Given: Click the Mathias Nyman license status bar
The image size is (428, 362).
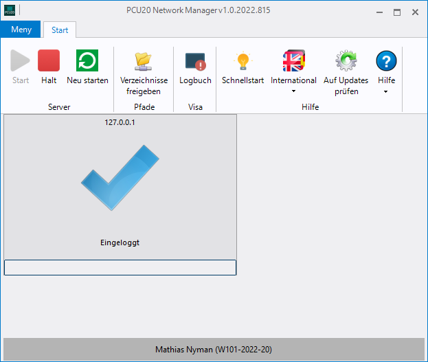Looking at the screenshot, I should coord(214,350).
